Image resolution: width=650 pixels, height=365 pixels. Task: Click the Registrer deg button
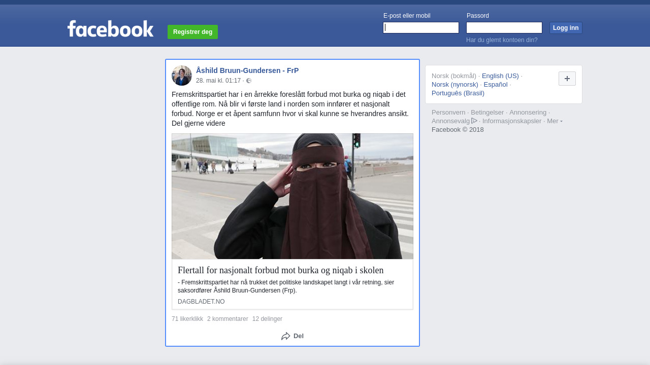click(192, 32)
